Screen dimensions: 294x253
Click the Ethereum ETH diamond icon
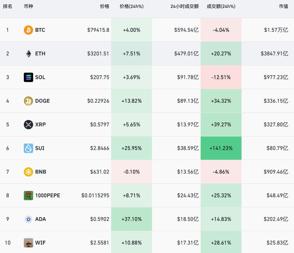(29, 54)
